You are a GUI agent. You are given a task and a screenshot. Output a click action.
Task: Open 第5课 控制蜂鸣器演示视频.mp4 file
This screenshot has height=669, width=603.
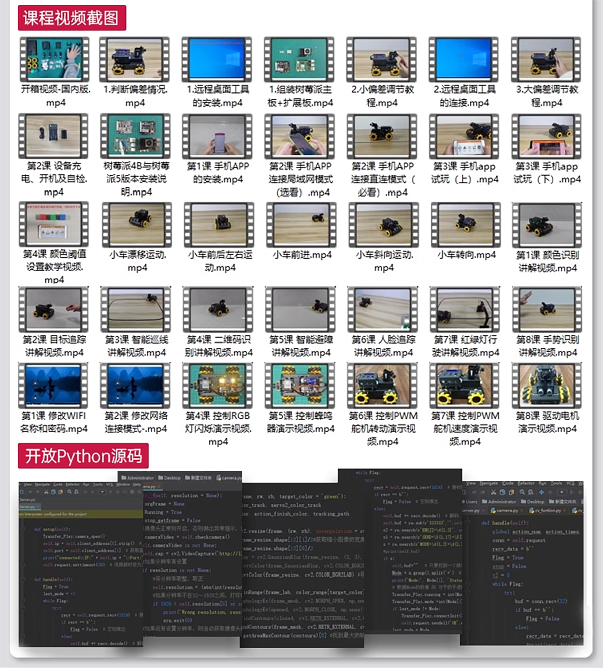click(300, 386)
